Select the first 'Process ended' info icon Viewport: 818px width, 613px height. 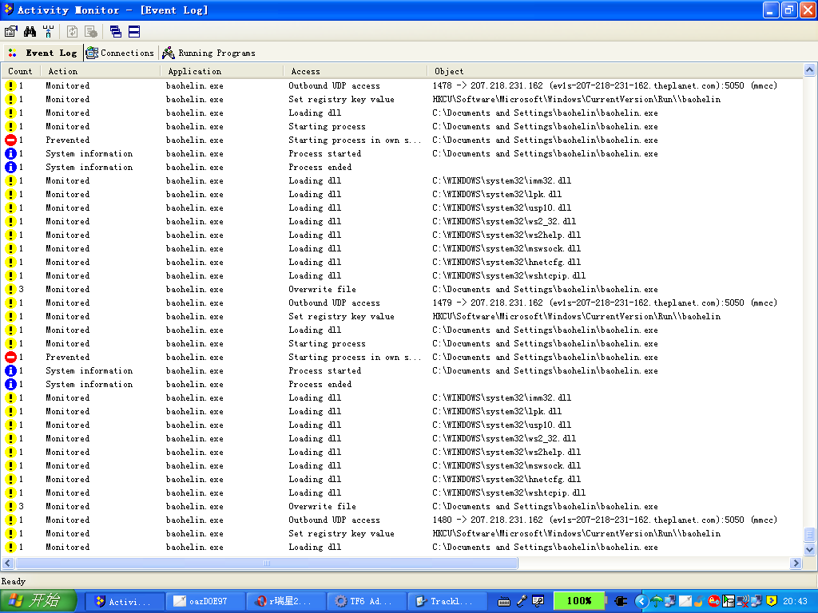pos(10,167)
